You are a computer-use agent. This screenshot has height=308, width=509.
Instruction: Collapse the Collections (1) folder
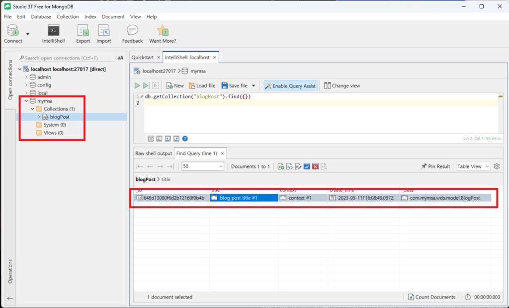click(x=32, y=109)
